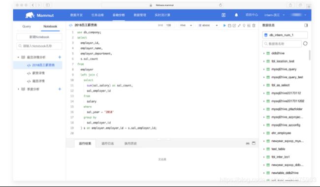Click the table icon beside ddb2hive

268,53
